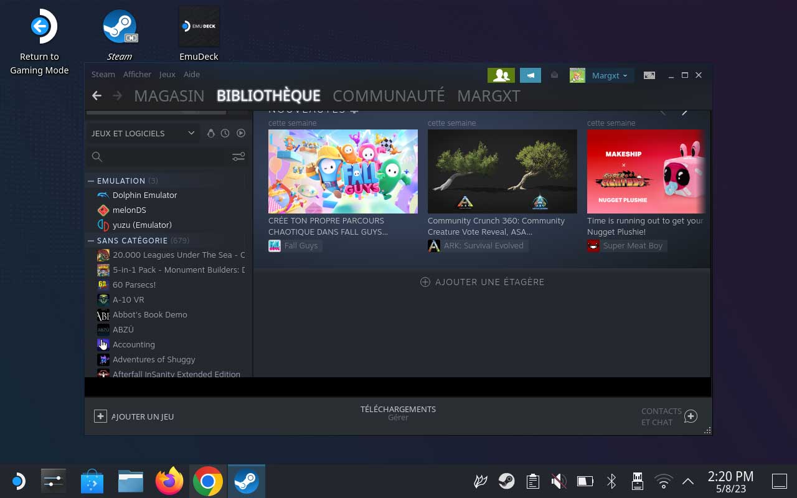
Task: Collapse the Emulation category
Action: (91, 181)
